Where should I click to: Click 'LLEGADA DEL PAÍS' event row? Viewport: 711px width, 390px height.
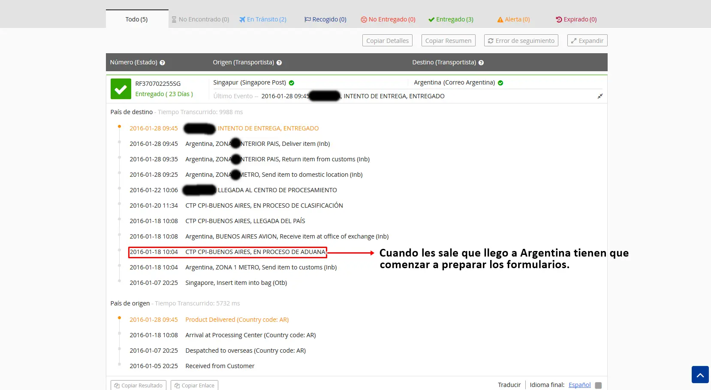pyautogui.click(x=245, y=221)
